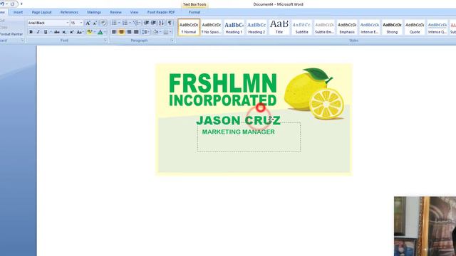
Task: Open the Line Spacing options
Action: point(145,32)
